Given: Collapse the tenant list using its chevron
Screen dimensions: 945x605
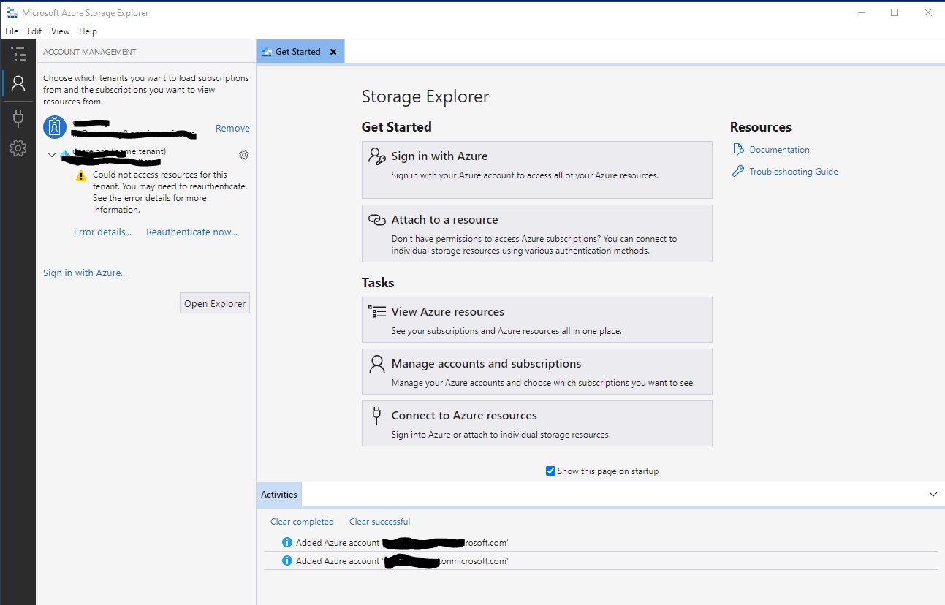Looking at the screenshot, I should point(51,154).
